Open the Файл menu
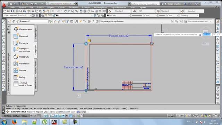This screenshot has width=222, height=125. point(13,7)
